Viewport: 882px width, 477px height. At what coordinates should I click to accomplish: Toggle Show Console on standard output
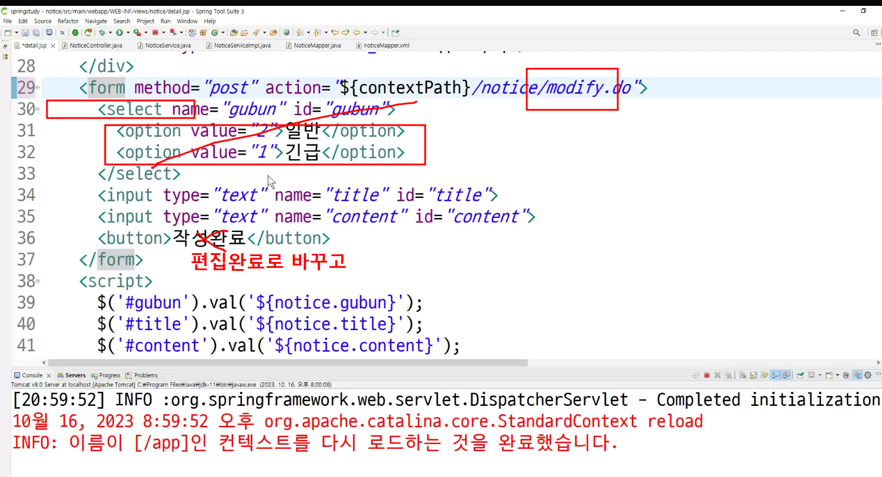coord(775,375)
